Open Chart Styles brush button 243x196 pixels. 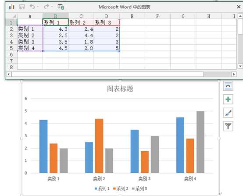pyautogui.click(x=228, y=113)
